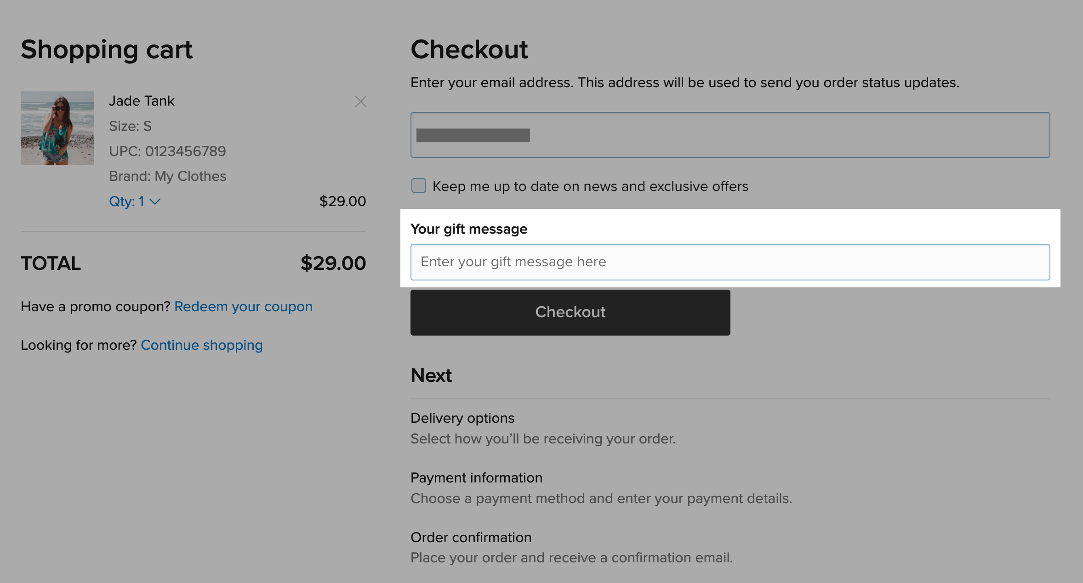Image resolution: width=1083 pixels, height=583 pixels.
Task: Select the Payment information section
Action: click(x=476, y=477)
